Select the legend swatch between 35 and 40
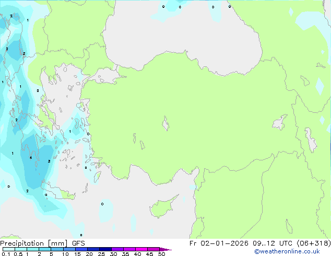Screen dimensions: 331x256 (x=129, y=249)
